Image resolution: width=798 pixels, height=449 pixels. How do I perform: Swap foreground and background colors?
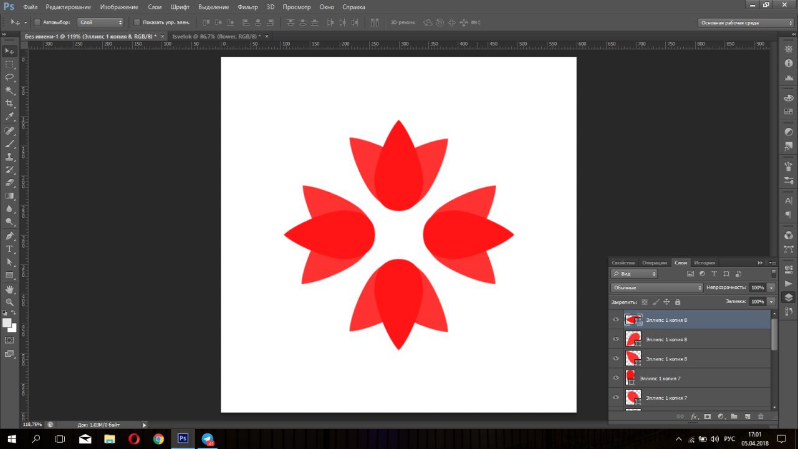pos(14,313)
